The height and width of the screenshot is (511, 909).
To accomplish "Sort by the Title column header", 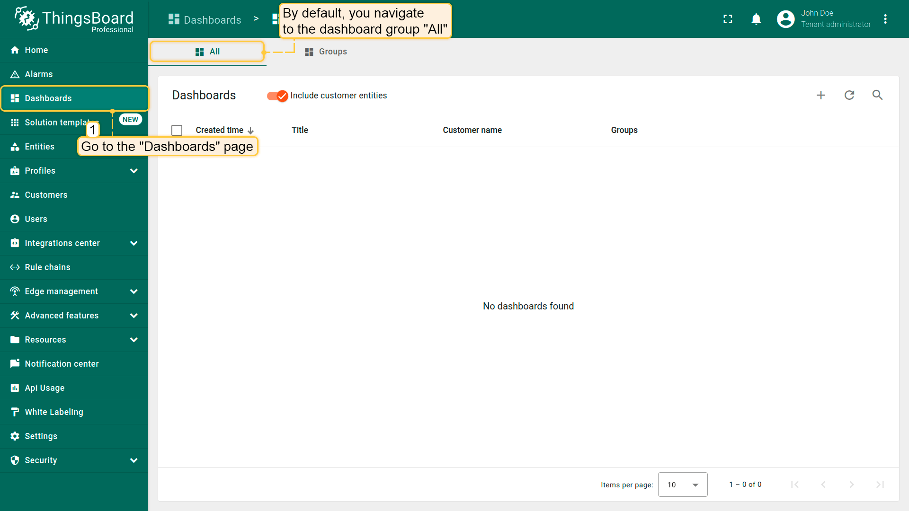I will (300, 130).
